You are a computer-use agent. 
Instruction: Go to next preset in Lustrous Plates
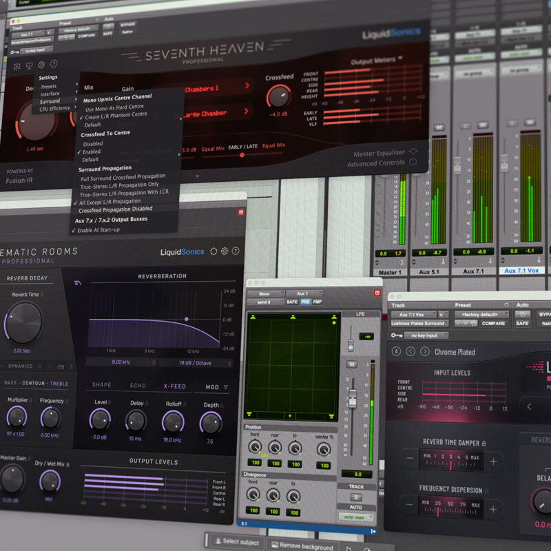tap(425, 351)
